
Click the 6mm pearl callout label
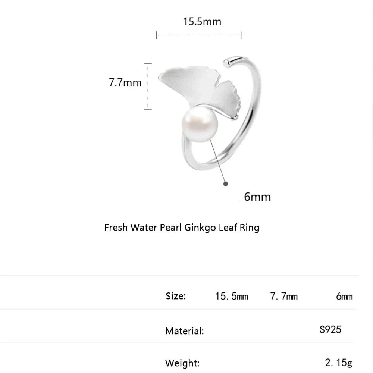(x=257, y=197)
